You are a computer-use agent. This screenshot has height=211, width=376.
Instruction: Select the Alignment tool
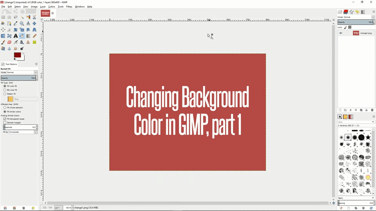[x=3, y=30]
